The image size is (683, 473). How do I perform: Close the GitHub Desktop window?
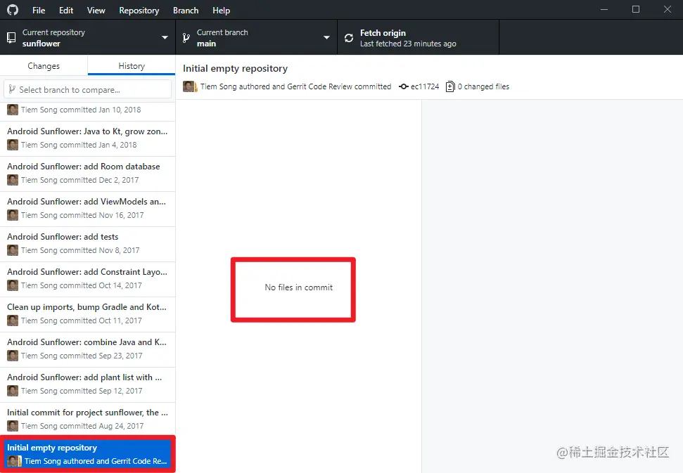(x=668, y=9)
